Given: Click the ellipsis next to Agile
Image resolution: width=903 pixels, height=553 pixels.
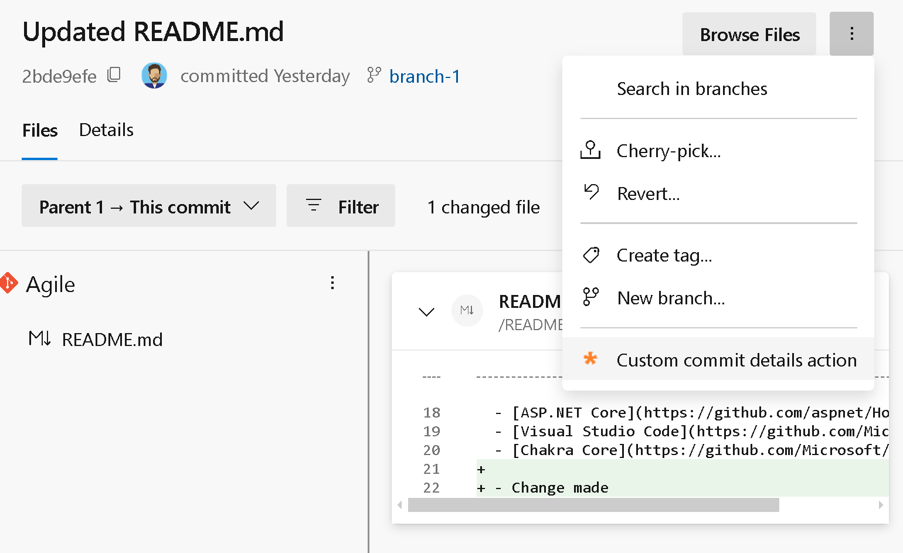Looking at the screenshot, I should [332, 283].
